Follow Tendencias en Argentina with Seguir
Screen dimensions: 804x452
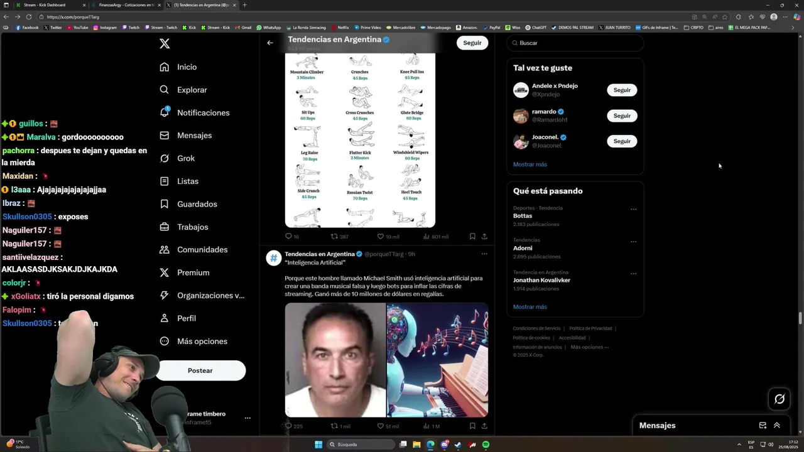tap(472, 43)
